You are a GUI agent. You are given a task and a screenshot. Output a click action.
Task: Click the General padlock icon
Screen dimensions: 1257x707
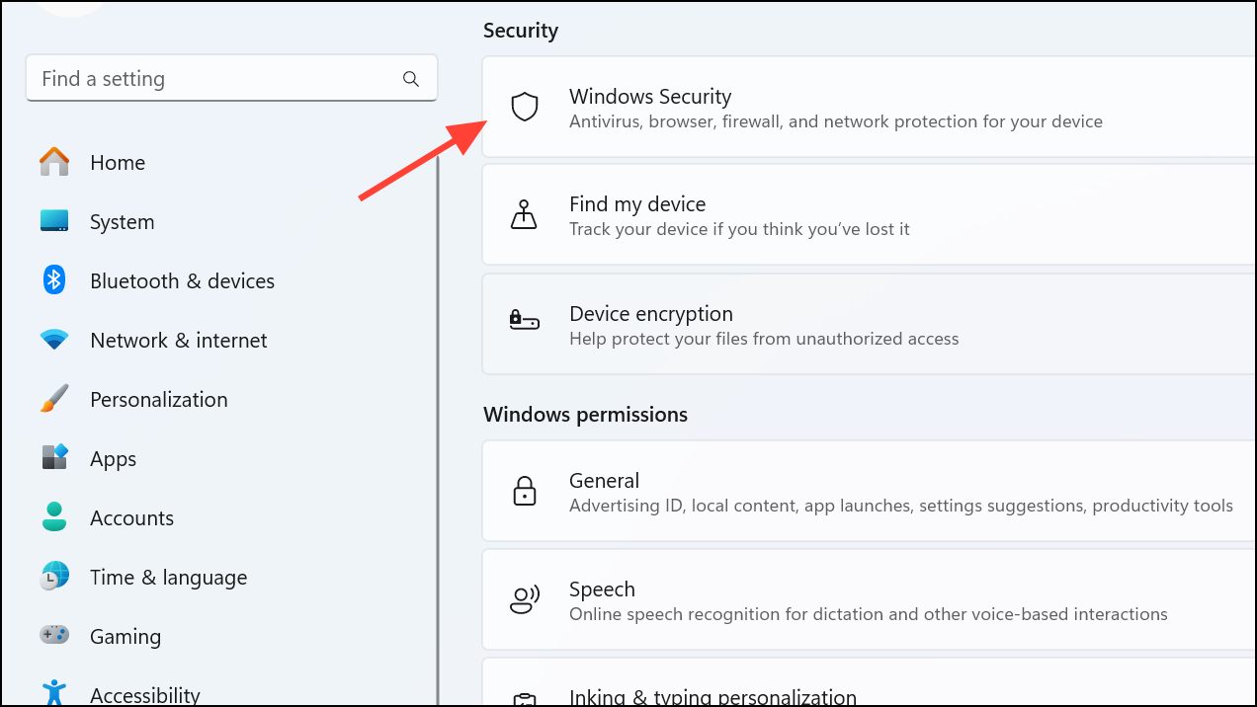[x=524, y=491]
